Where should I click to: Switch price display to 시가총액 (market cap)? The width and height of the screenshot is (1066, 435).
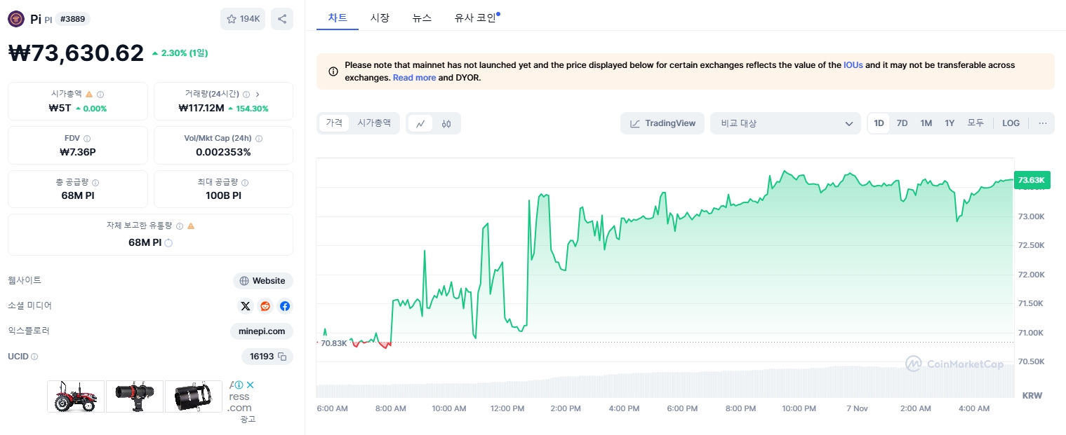coord(373,123)
